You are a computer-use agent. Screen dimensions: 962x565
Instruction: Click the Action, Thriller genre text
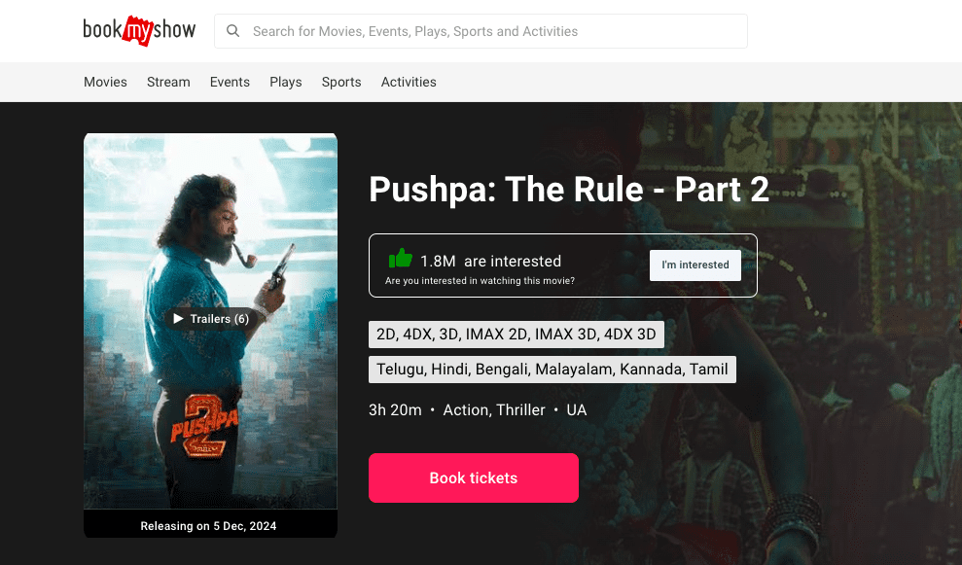pyautogui.click(x=494, y=409)
